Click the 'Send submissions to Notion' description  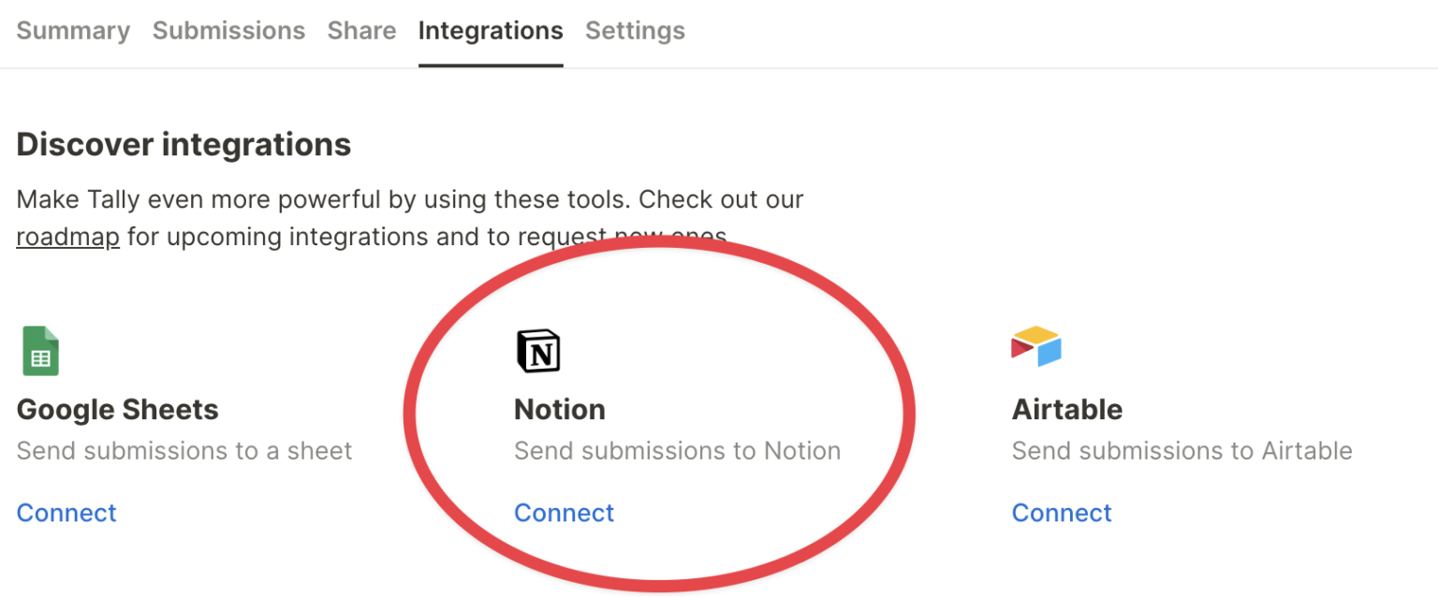click(x=677, y=451)
